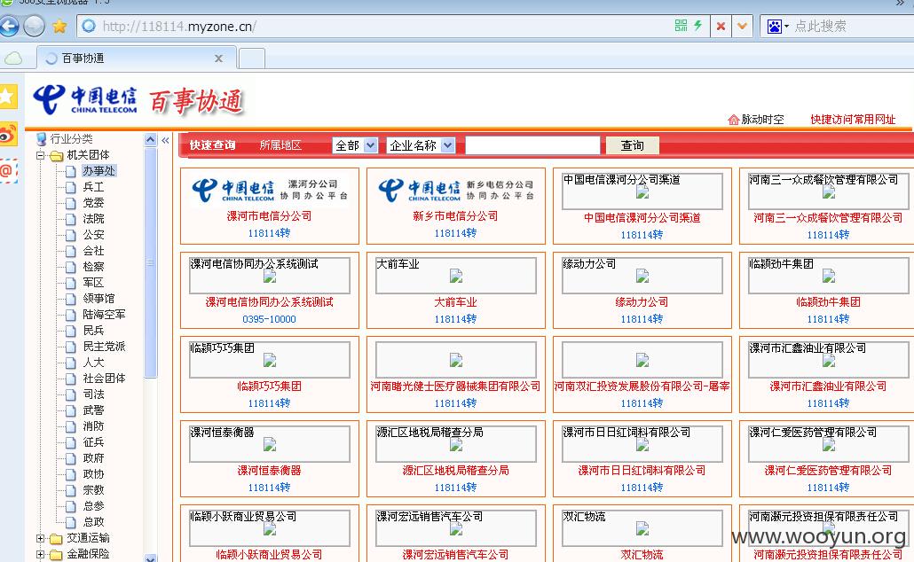The image size is (914, 562).
Task: Open 快捷访问常用网址 link
Action: pos(853,120)
